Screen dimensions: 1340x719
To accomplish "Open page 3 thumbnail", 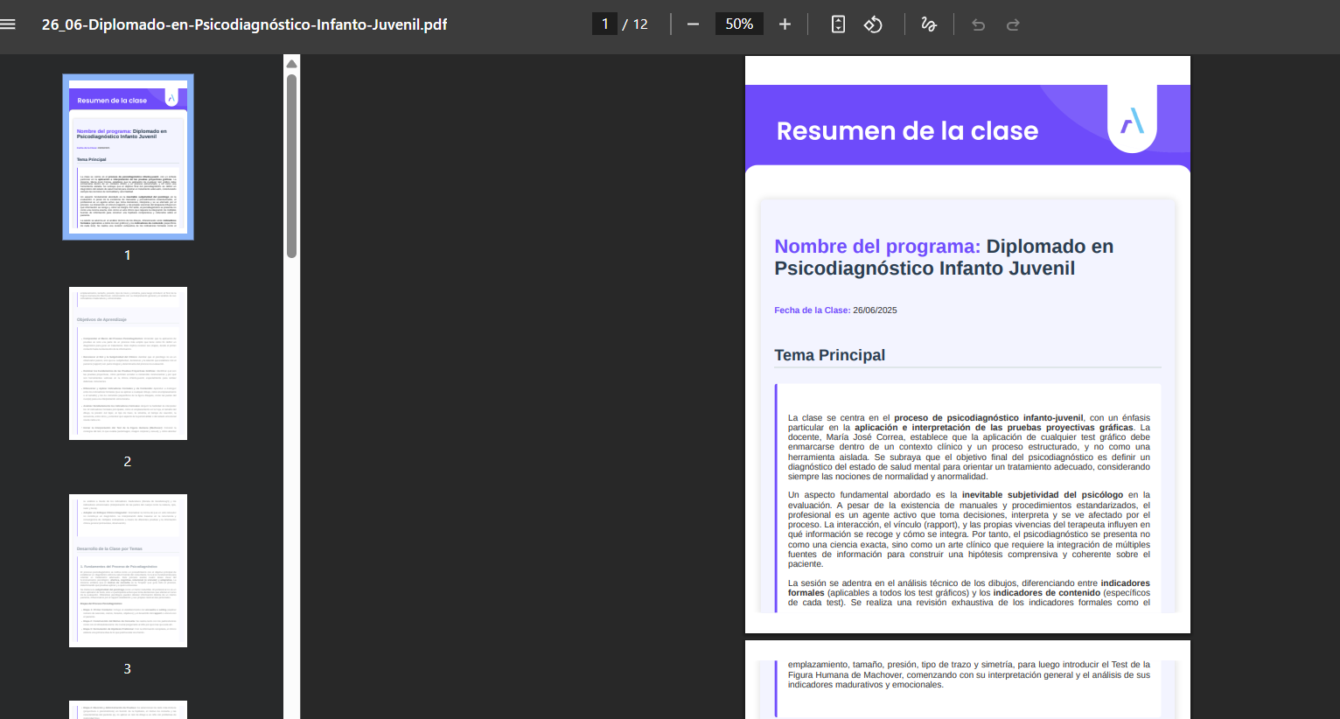I will click(x=128, y=570).
